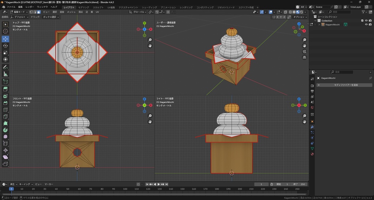Open the options dropdown in the viewport header
Viewport: 374px width, 200px height.
(299, 17)
